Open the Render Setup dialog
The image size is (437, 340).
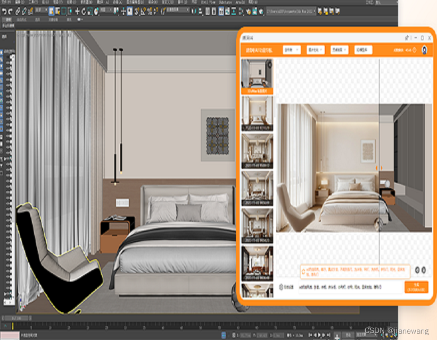(x=248, y=11)
